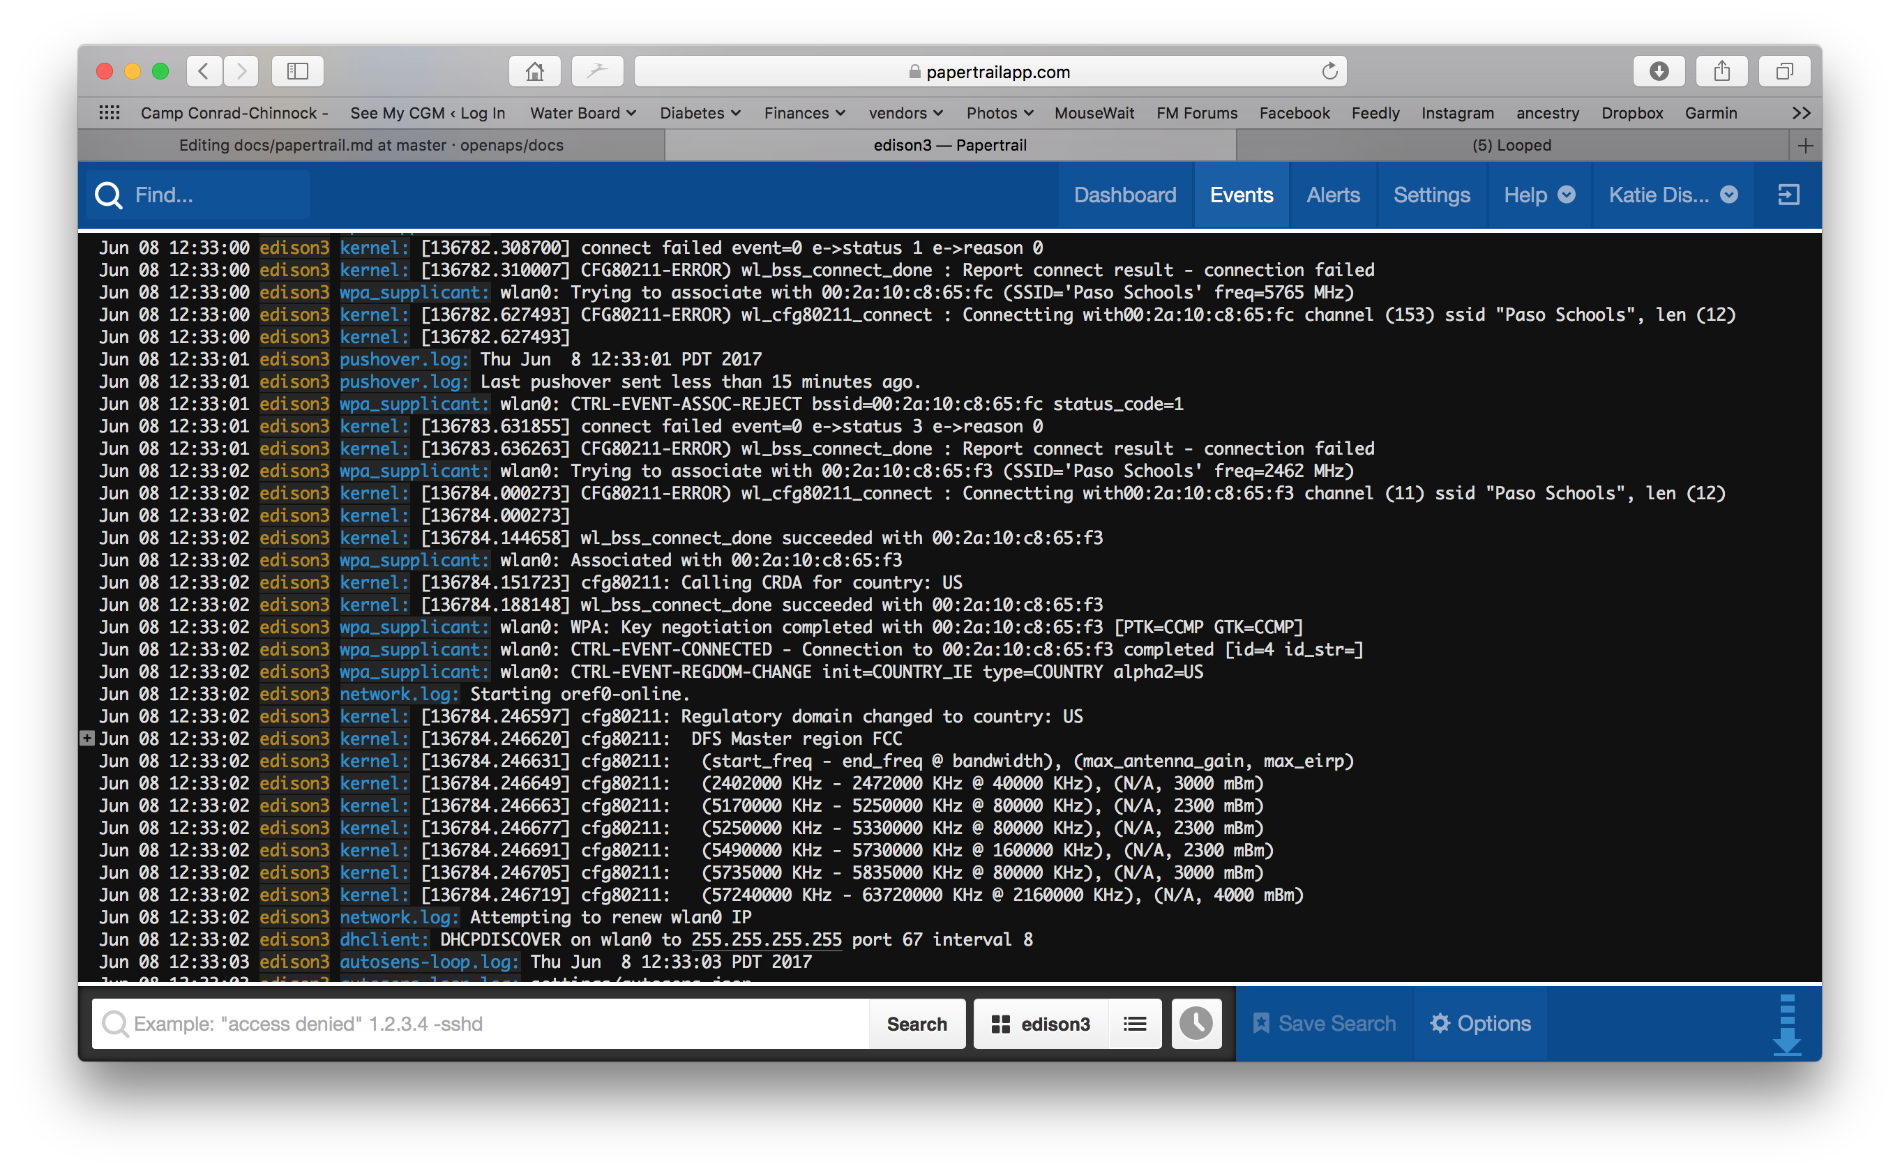Open the Alerts tab
The height and width of the screenshot is (1173, 1900).
(1333, 195)
